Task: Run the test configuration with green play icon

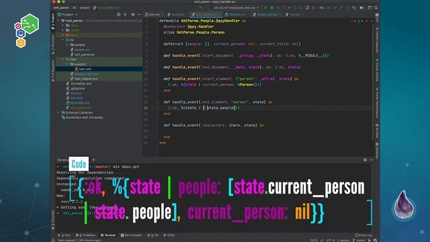Action: click(x=265, y=8)
